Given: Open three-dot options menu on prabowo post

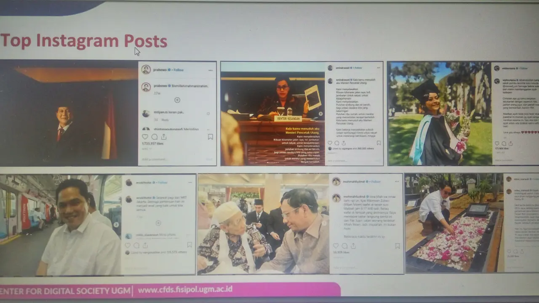Looking at the screenshot, I should (x=211, y=70).
